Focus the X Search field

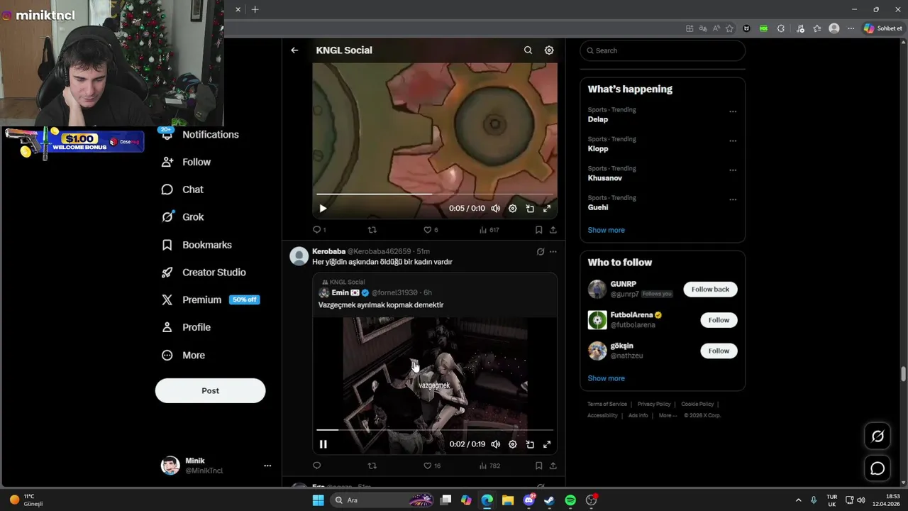coord(663,50)
